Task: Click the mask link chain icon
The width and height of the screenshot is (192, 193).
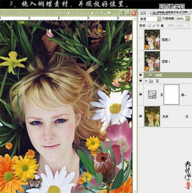Action: point(161,94)
